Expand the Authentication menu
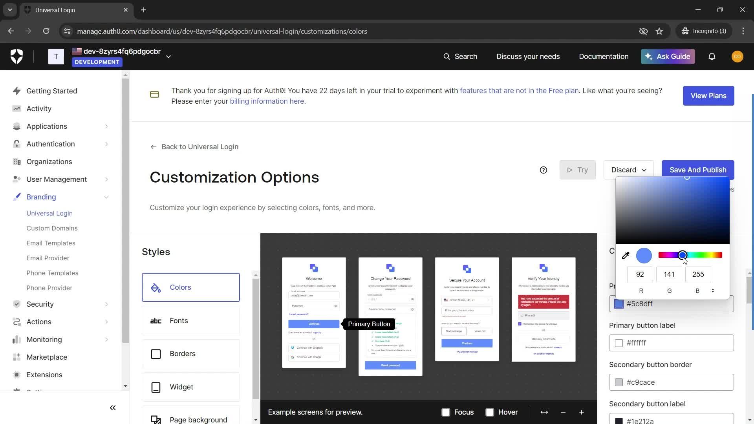754x424 pixels. tap(106, 144)
